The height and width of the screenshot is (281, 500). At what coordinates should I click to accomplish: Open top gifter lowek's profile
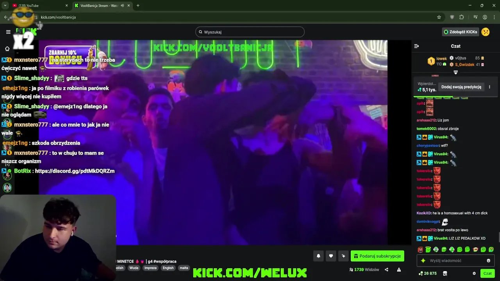tap(441, 59)
